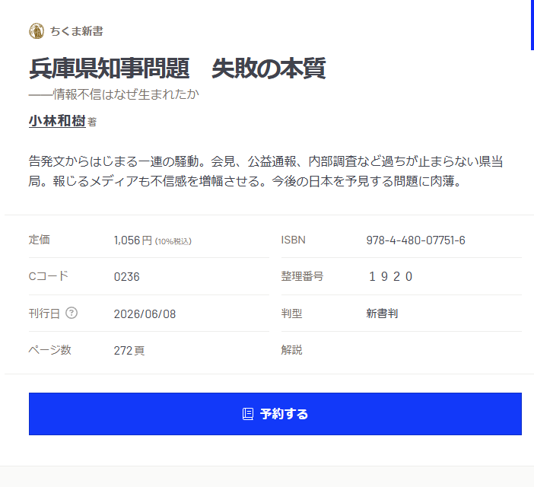Click the Cコード label

click(49, 276)
